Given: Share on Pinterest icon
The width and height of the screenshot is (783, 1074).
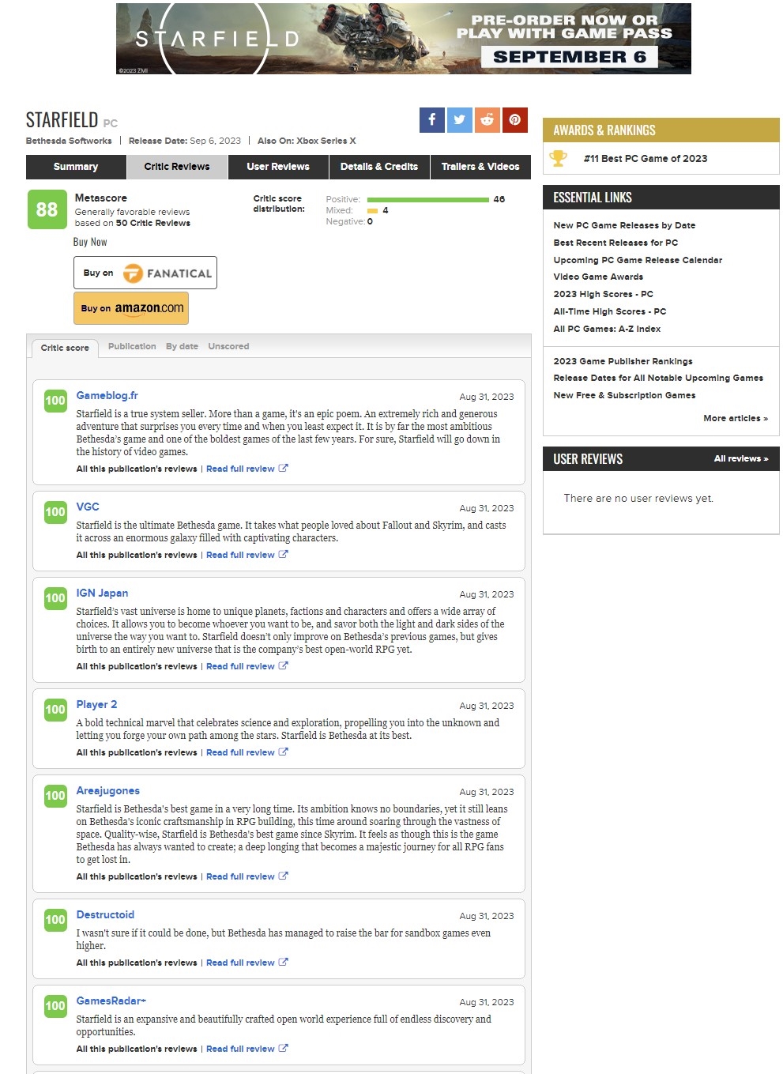Looking at the screenshot, I should point(515,120).
